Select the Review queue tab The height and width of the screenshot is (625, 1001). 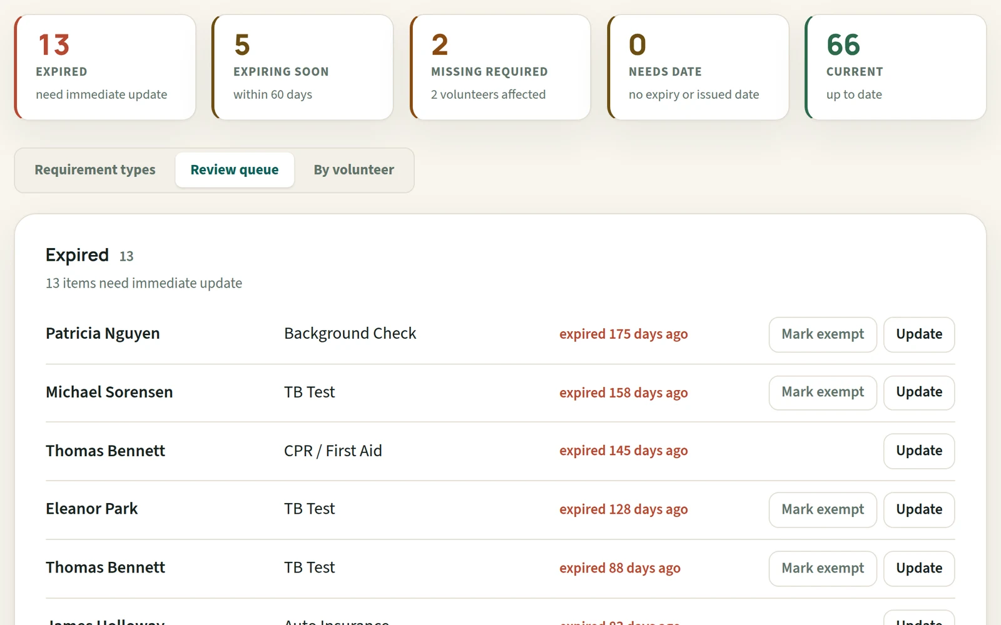point(235,170)
